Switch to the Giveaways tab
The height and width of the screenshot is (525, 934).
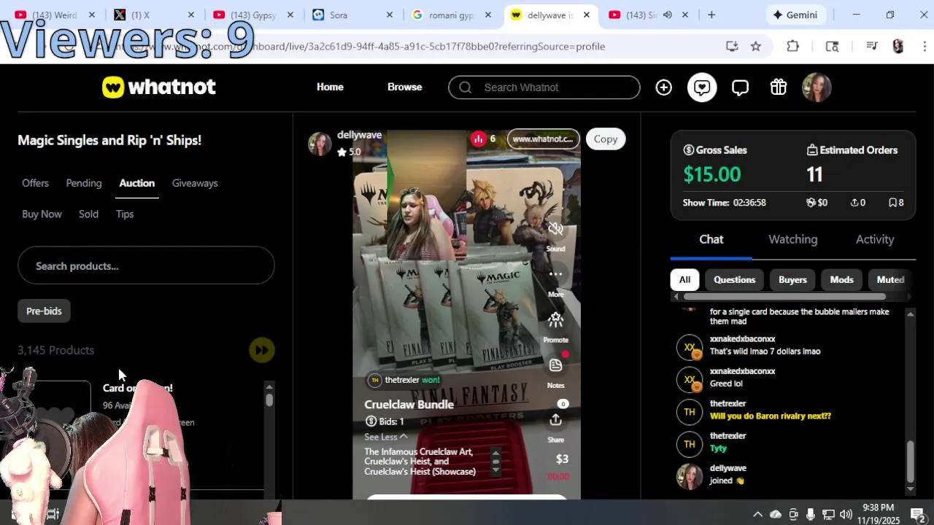[x=195, y=183]
